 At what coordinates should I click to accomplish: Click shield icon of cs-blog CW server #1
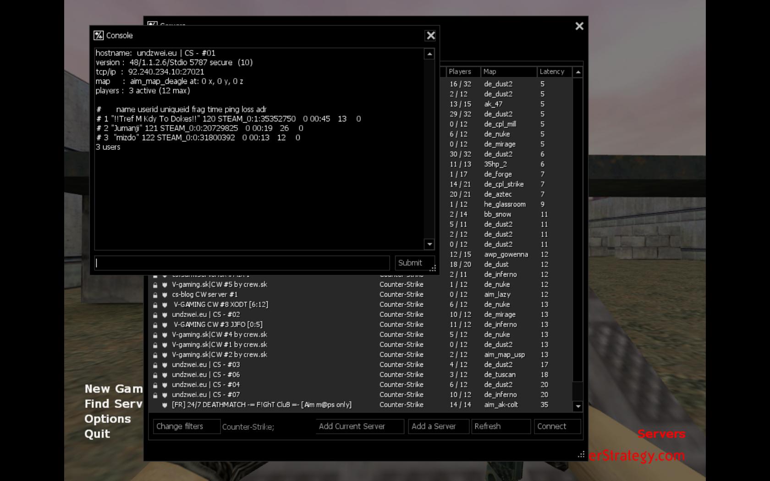pos(165,295)
